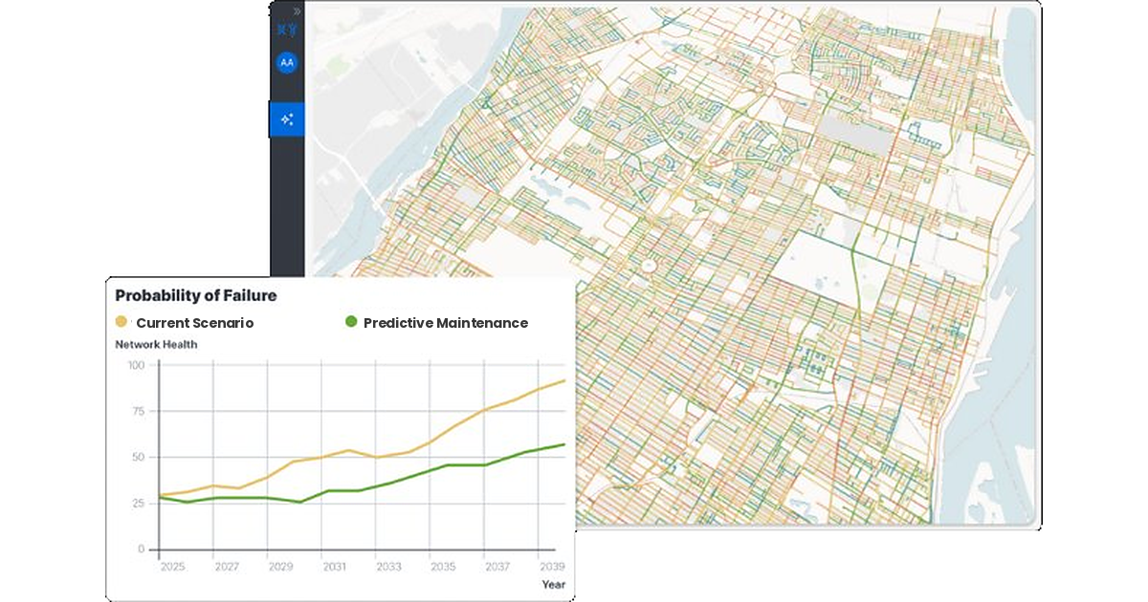Click the 2025 x-axis label
This screenshot has height=602, width=1148.
click(x=173, y=567)
